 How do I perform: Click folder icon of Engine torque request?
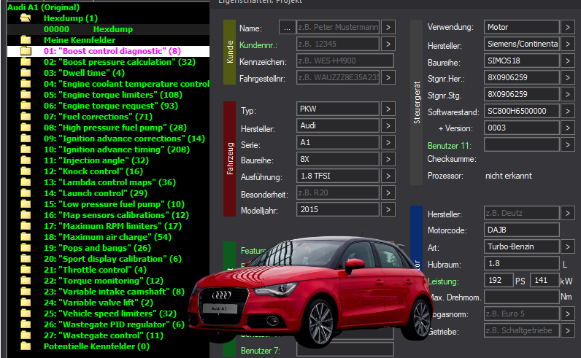26,106
